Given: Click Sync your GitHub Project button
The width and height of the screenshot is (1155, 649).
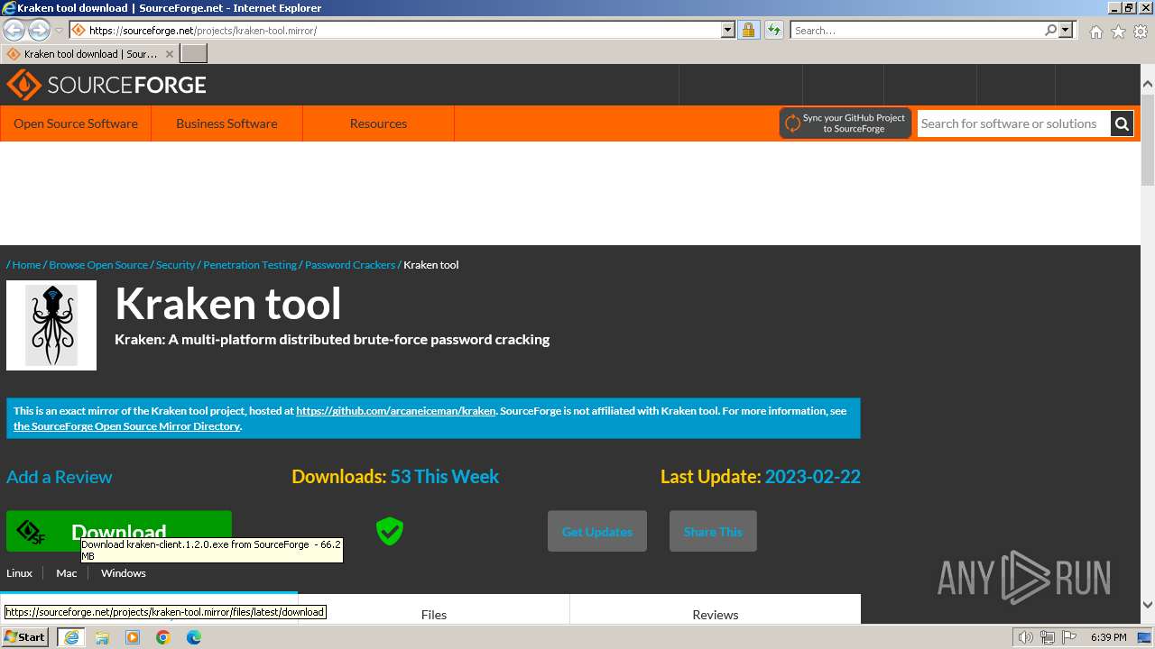Looking at the screenshot, I should click(845, 123).
